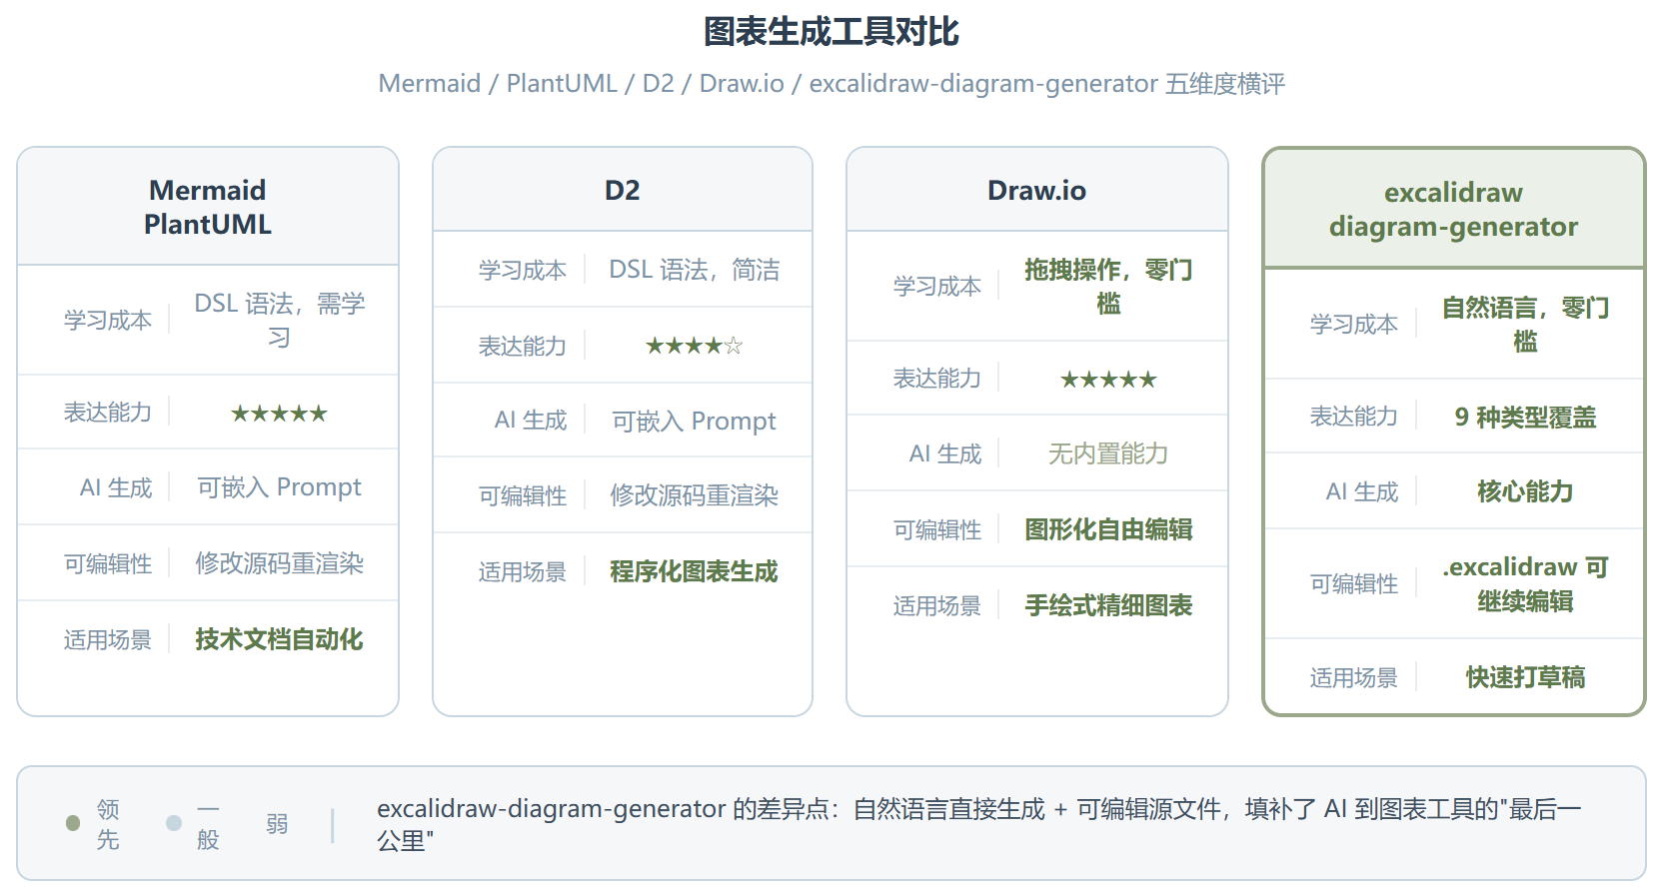Click 学习成本 label in the Mermaid PlantUML card

(x=108, y=320)
